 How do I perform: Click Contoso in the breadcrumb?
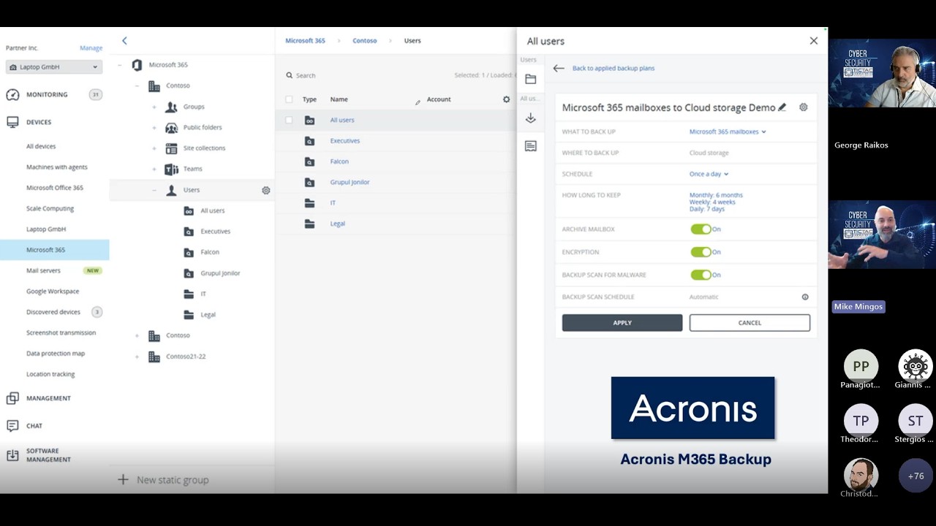[365, 41]
